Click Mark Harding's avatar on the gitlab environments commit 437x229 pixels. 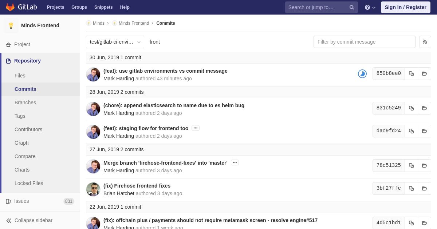(93, 75)
